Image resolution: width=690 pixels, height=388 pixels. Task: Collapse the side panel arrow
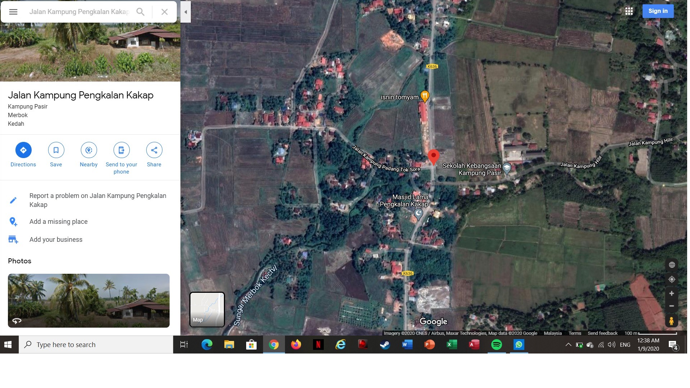pos(185,12)
